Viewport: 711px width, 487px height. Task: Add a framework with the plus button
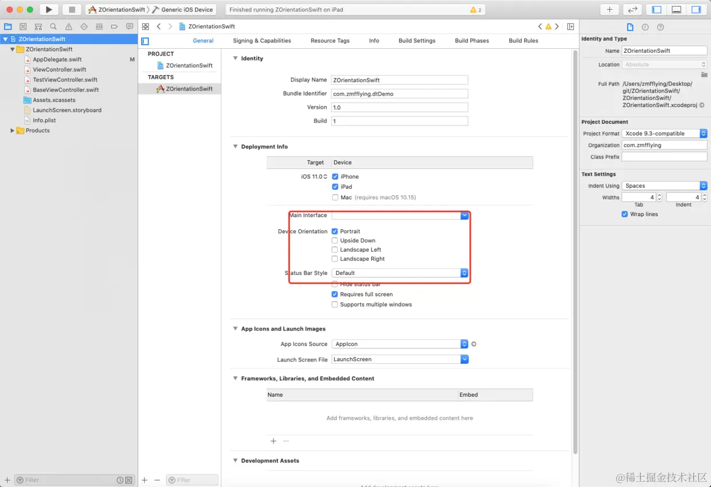click(274, 441)
